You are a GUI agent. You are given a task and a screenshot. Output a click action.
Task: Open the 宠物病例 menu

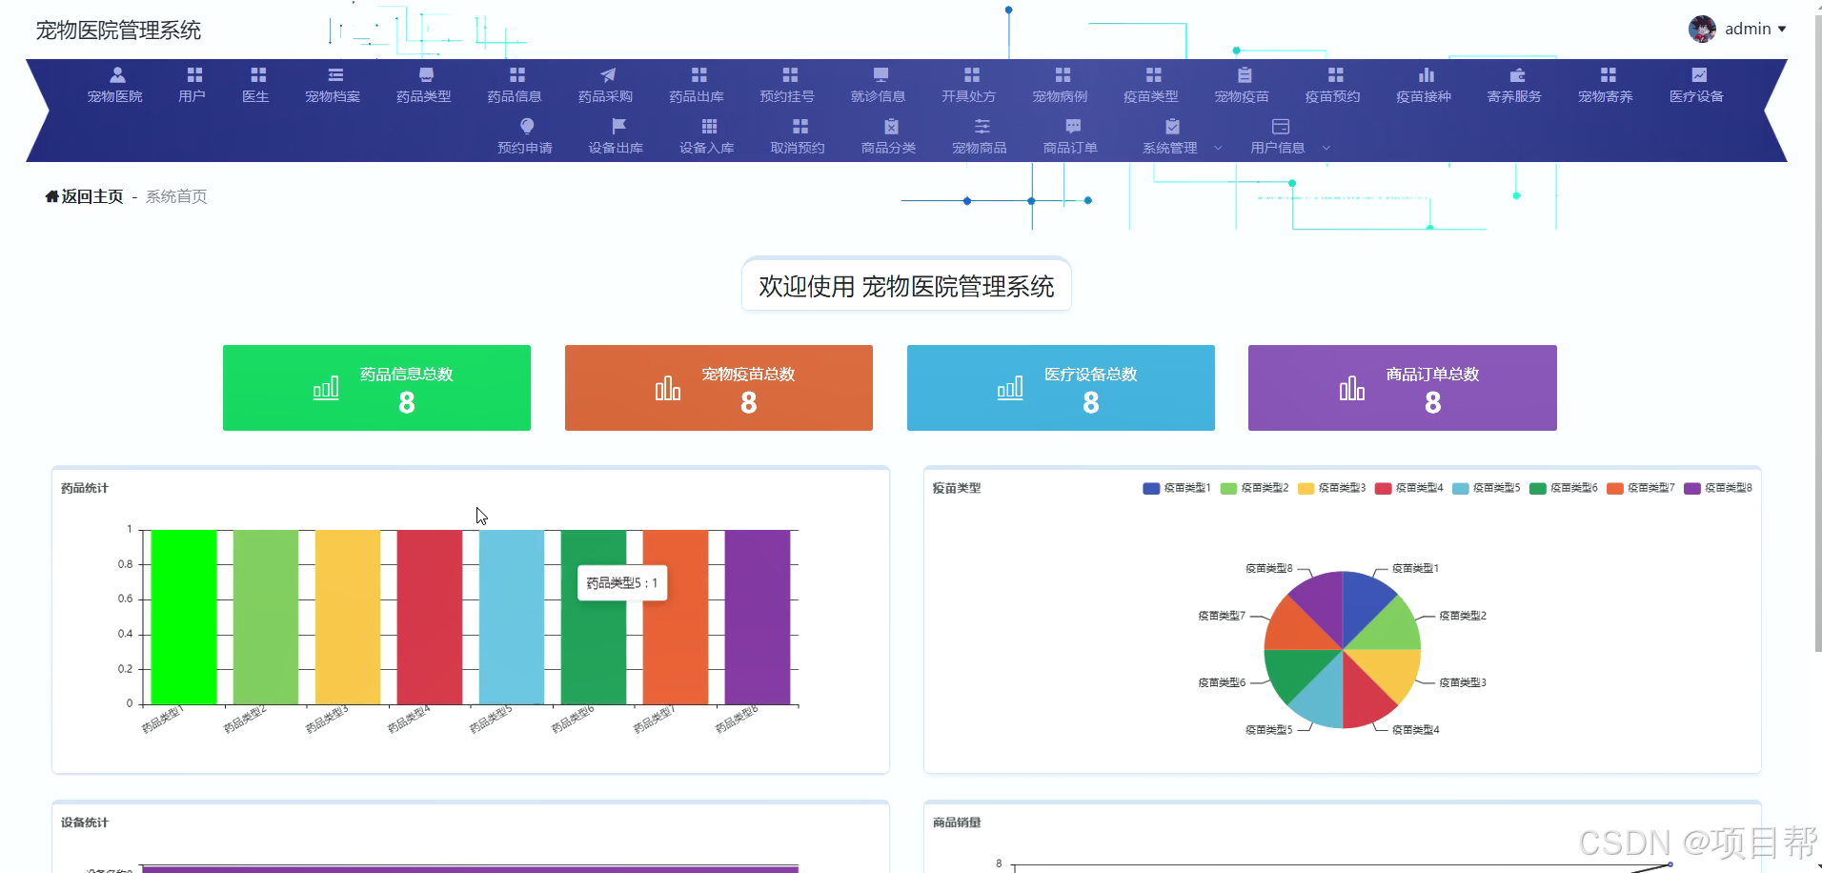[1060, 84]
